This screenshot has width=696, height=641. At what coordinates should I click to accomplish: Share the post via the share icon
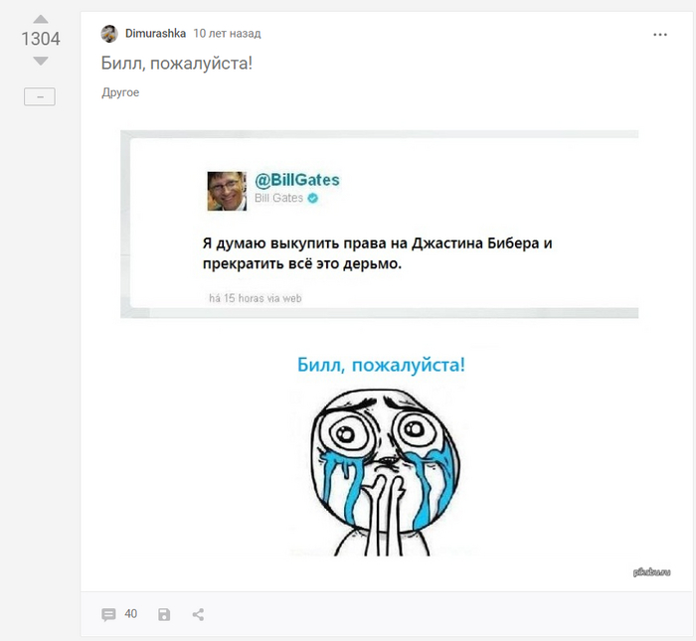pyautogui.click(x=198, y=614)
